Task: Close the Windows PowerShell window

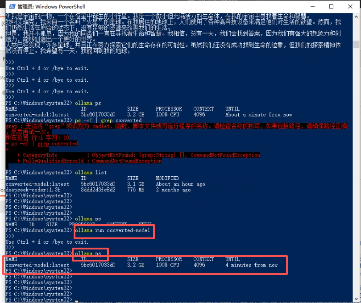Action: click(350, 6)
